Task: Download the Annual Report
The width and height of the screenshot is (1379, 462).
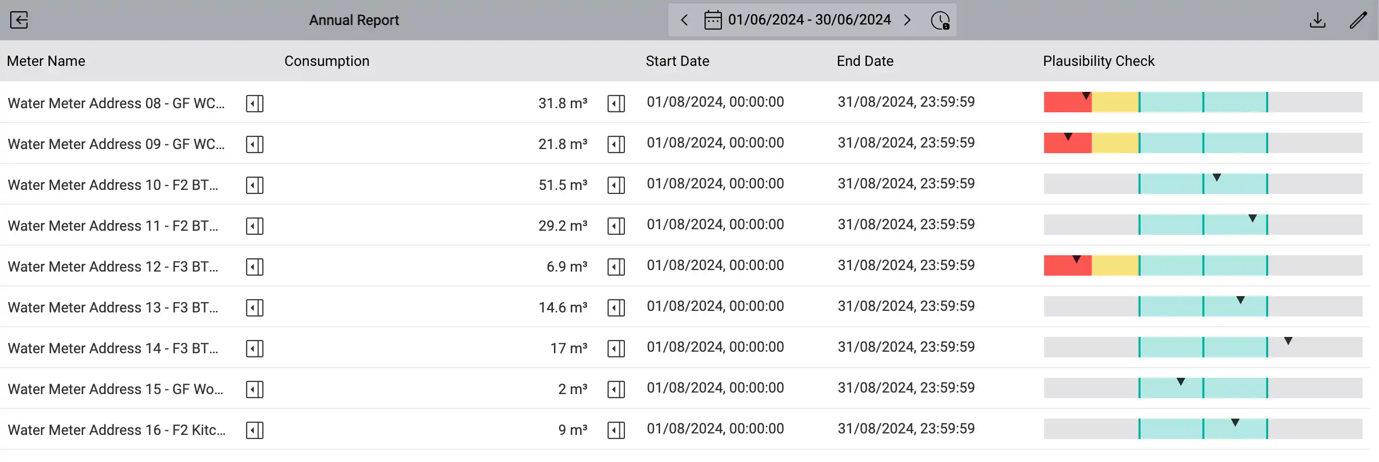Action: point(1317,20)
